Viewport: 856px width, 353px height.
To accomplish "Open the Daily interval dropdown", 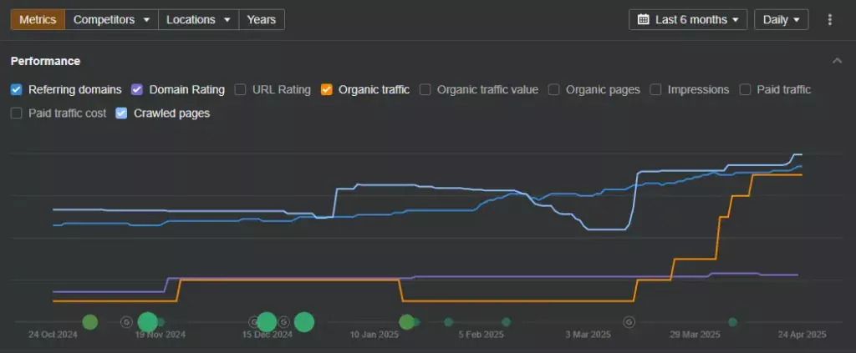I will tap(782, 20).
